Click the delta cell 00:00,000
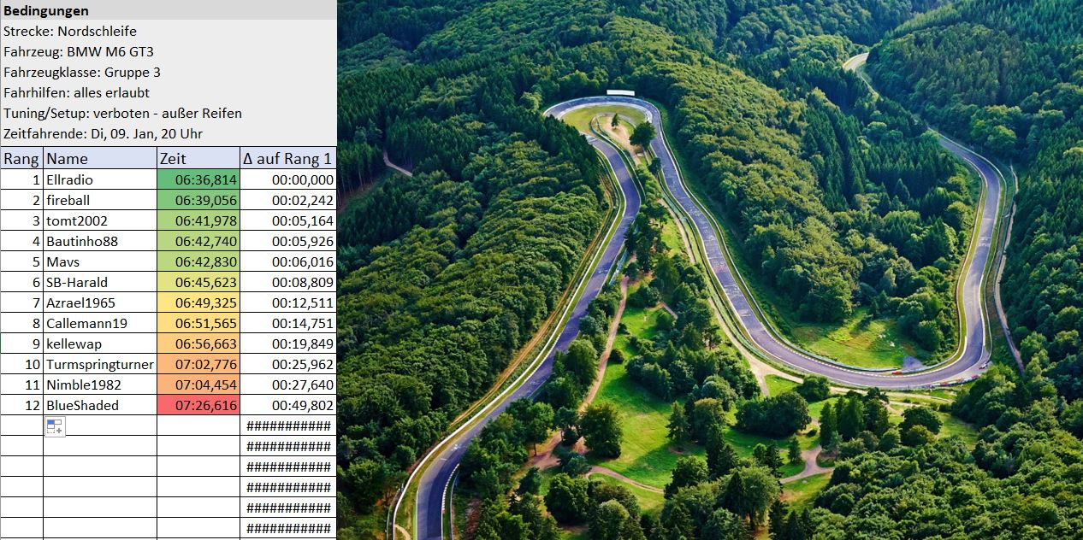This screenshot has width=1083, height=540. pyautogui.click(x=288, y=179)
